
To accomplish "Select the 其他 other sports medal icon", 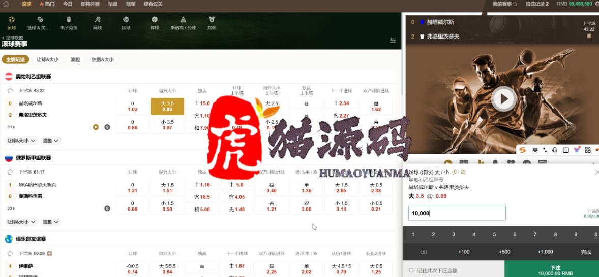I will point(212,19).
